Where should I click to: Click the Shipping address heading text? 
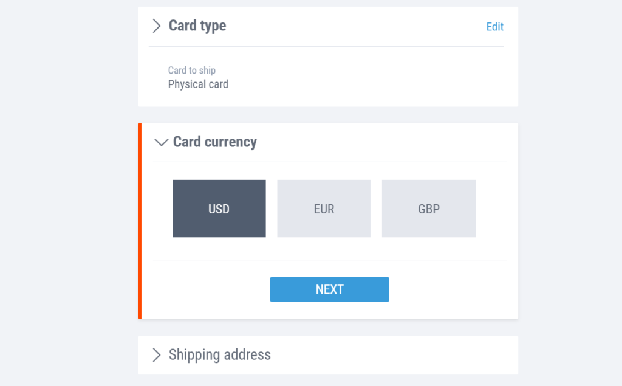pos(219,354)
